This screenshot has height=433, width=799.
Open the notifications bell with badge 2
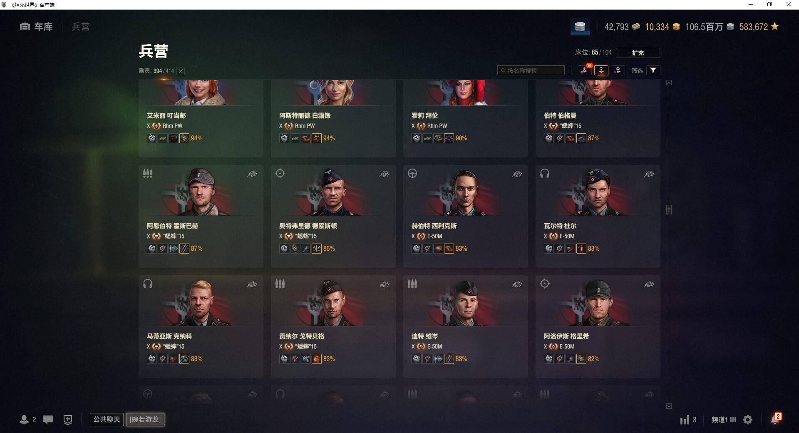(x=775, y=419)
